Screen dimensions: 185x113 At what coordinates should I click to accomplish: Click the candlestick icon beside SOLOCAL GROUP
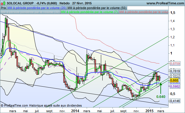click(x=3, y=3)
